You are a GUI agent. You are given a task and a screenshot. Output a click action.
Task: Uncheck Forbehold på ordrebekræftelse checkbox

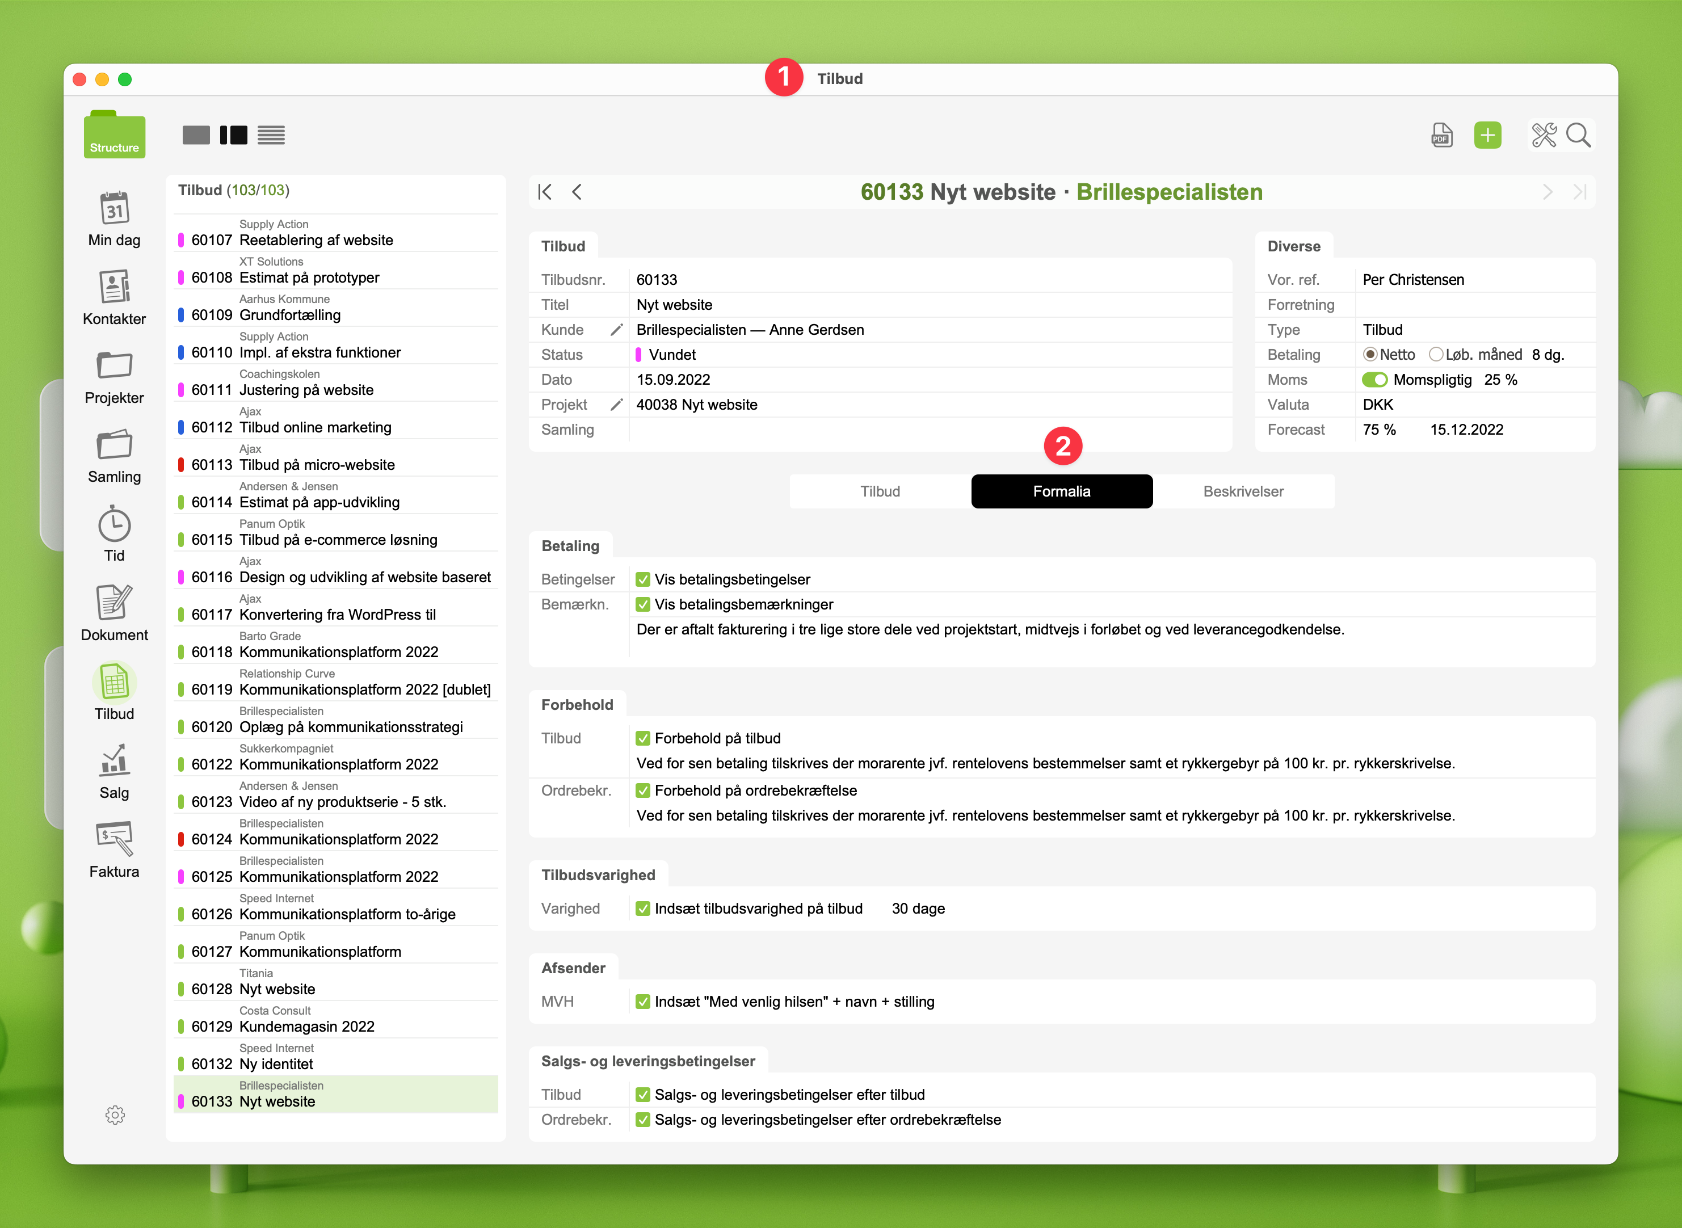643,791
